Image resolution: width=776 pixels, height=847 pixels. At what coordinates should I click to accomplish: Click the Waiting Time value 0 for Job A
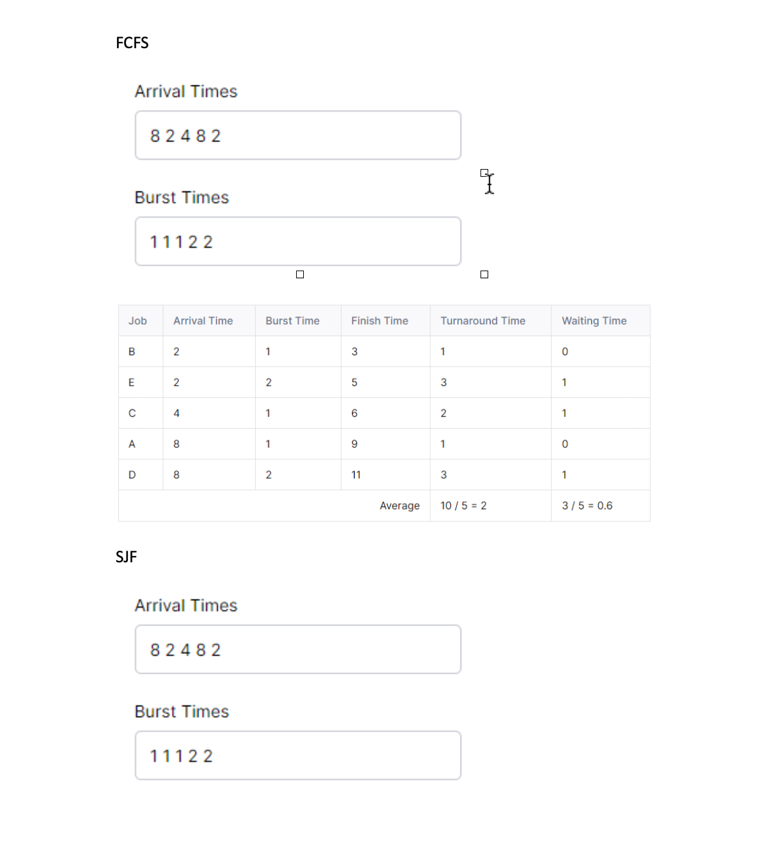pos(565,444)
